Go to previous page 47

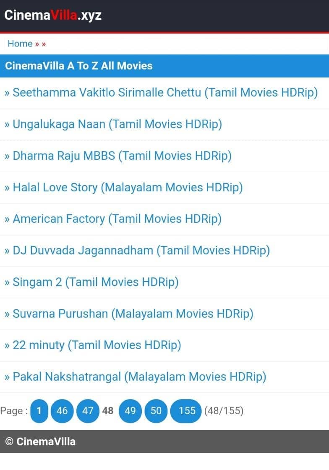tap(88, 411)
